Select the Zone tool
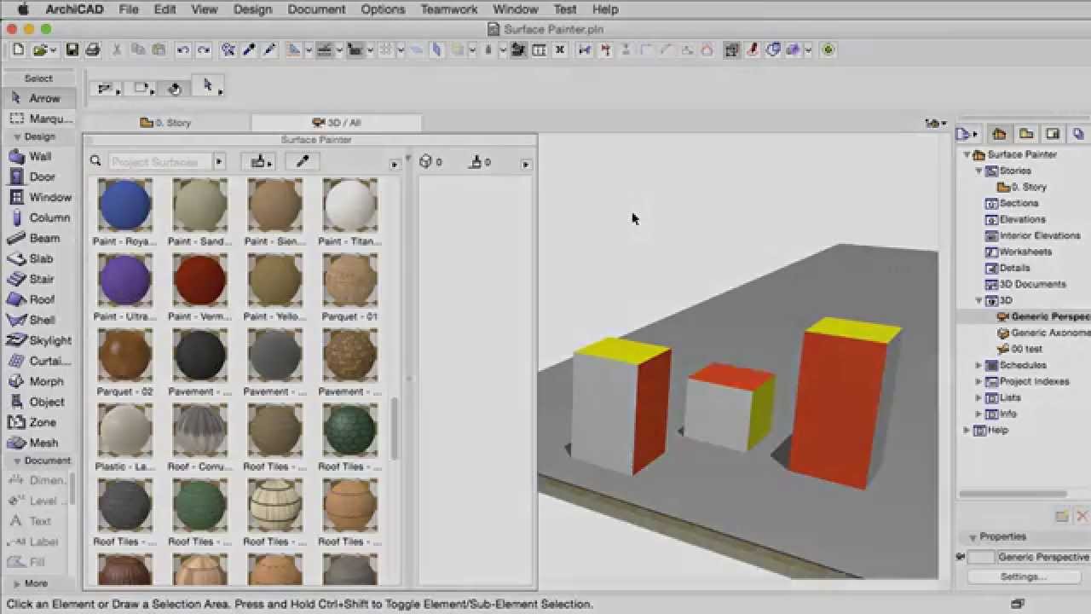 38,422
